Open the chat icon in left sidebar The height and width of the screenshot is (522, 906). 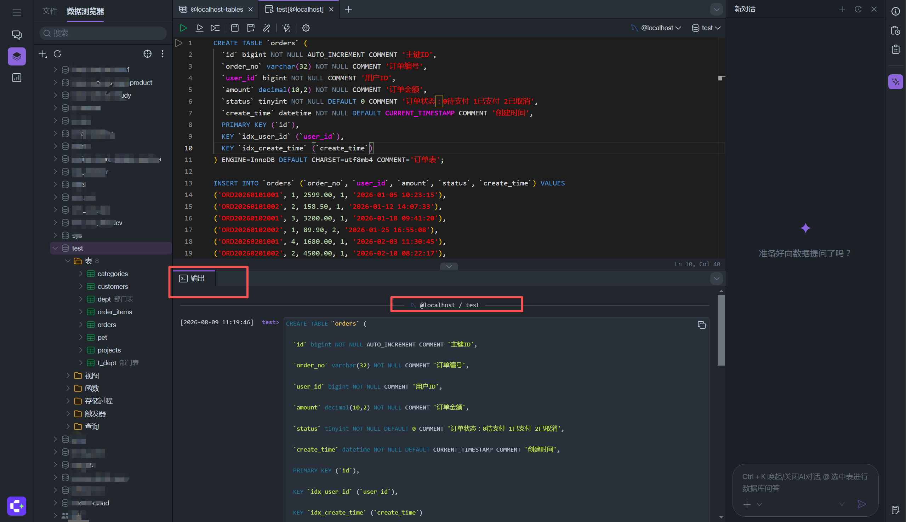tap(17, 35)
